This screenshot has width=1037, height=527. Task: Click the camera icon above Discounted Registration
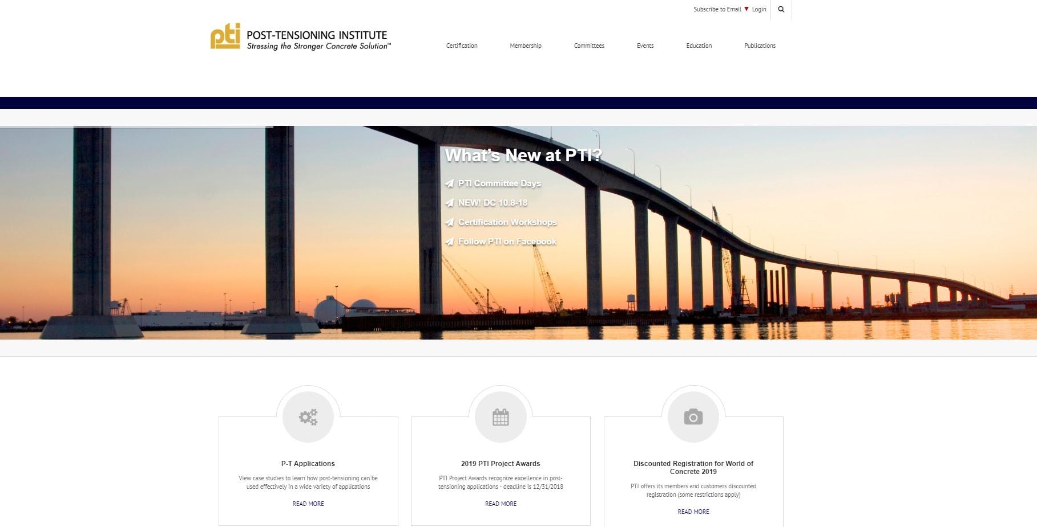point(693,416)
